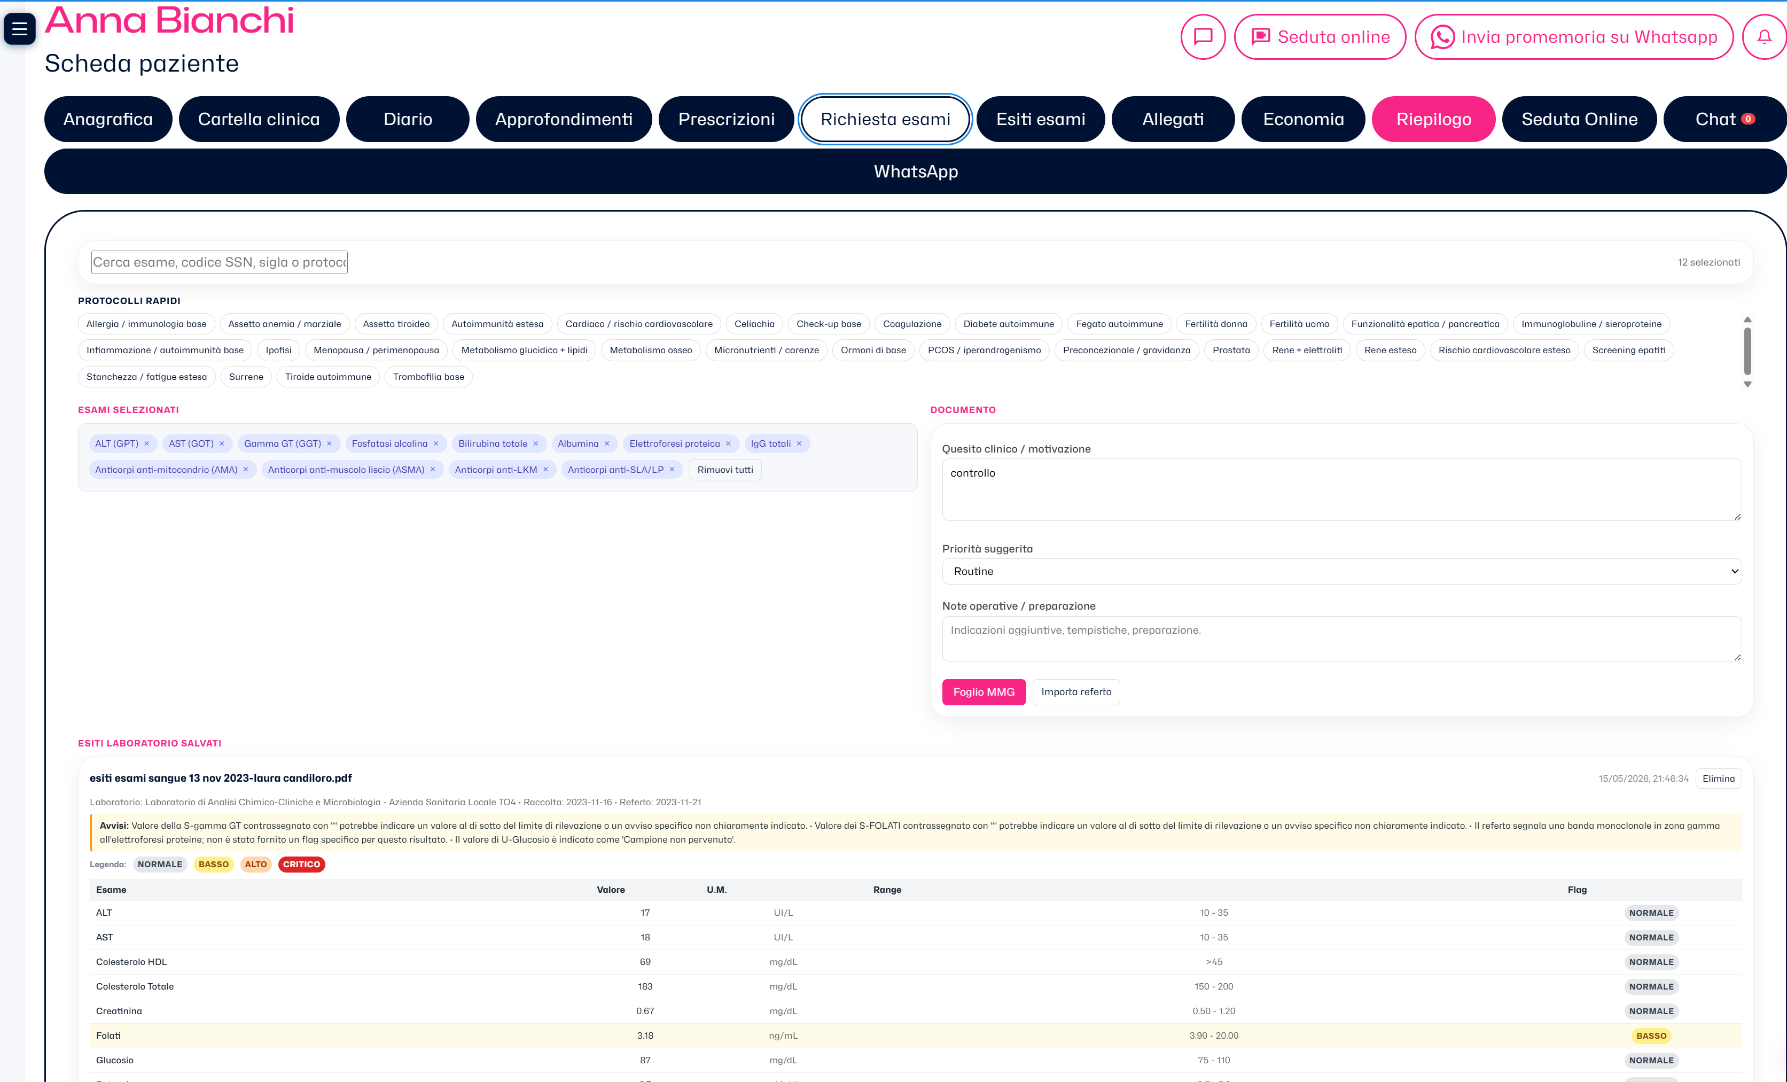Image resolution: width=1787 pixels, height=1082 pixels.
Task: Switch to the Prescrizioni tab
Action: click(x=726, y=119)
